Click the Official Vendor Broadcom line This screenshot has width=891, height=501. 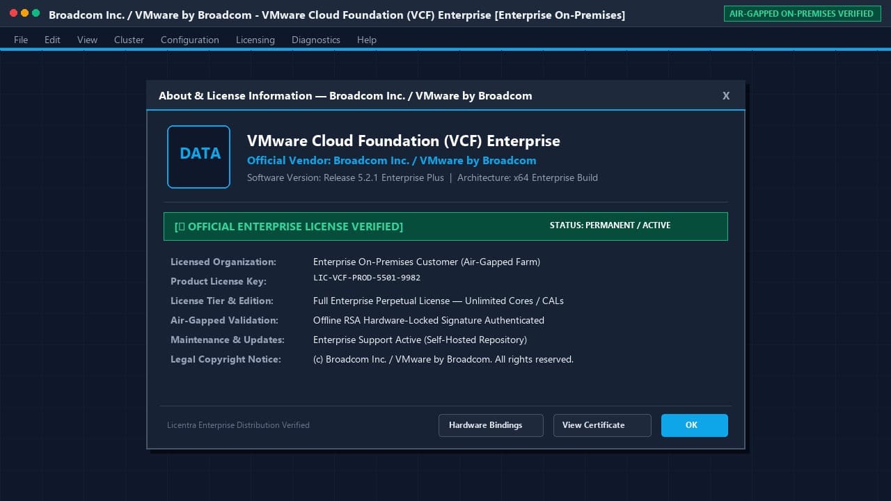(392, 160)
